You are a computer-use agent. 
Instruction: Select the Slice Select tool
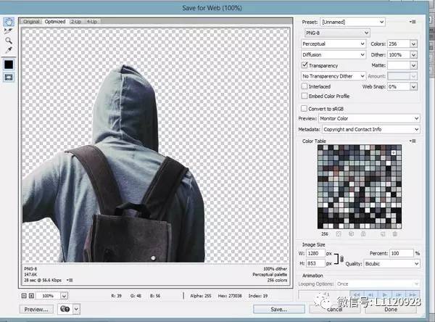pyautogui.click(x=8, y=31)
